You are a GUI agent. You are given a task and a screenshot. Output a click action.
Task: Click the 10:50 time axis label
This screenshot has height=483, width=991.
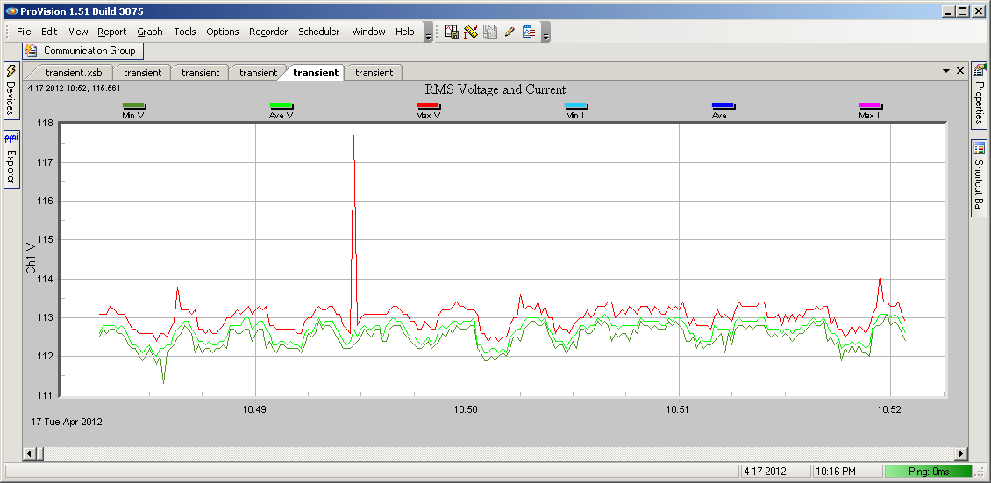pos(467,409)
